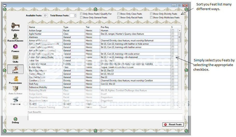This screenshot has width=236, height=137.
Task: Click the feat list scroll down arrow
Action: coord(180,107)
